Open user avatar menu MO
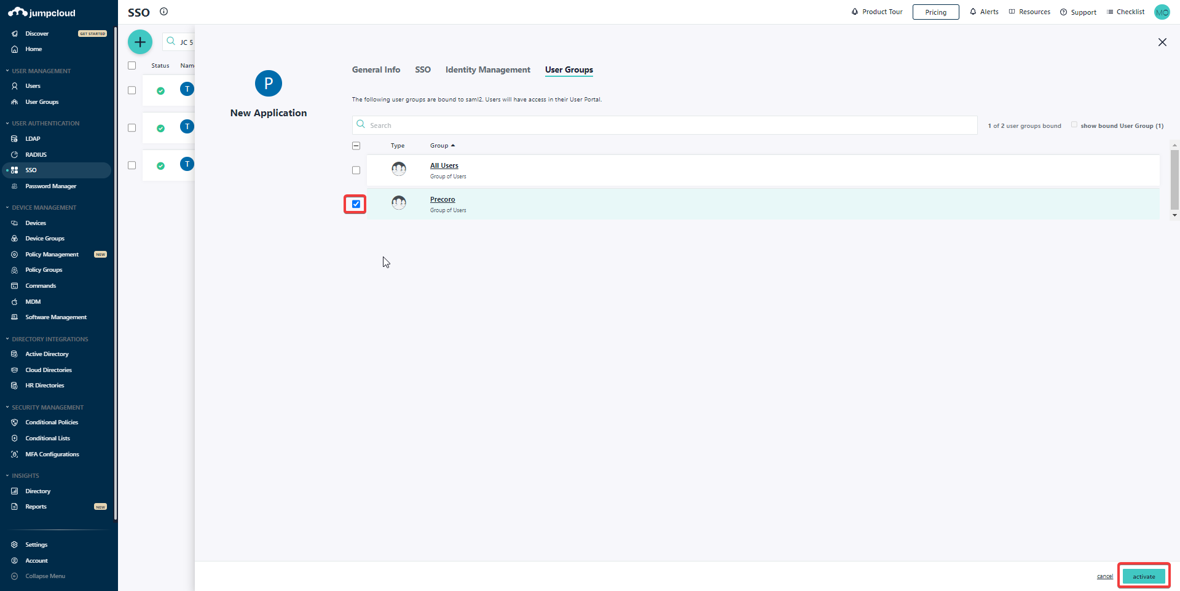1180x591 pixels. pyautogui.click(x=1162, y=12)
